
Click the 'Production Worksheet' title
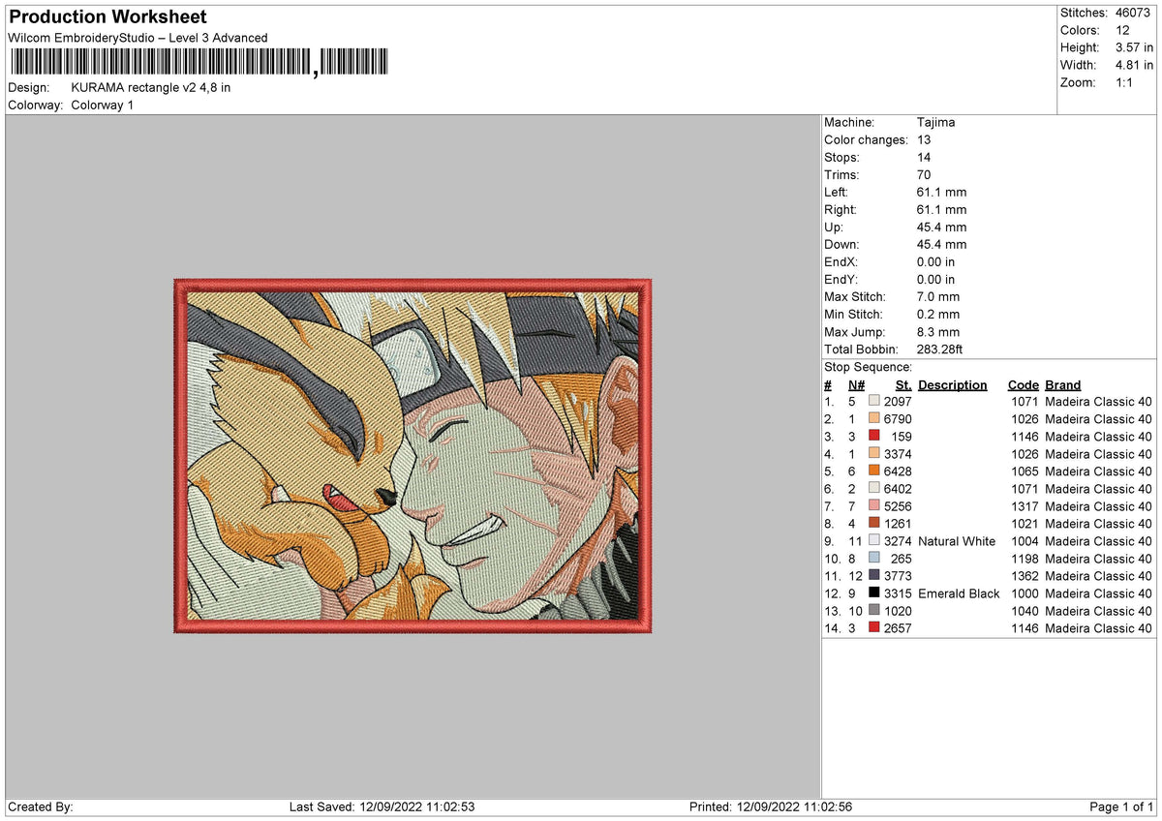(x=107, y=17)
